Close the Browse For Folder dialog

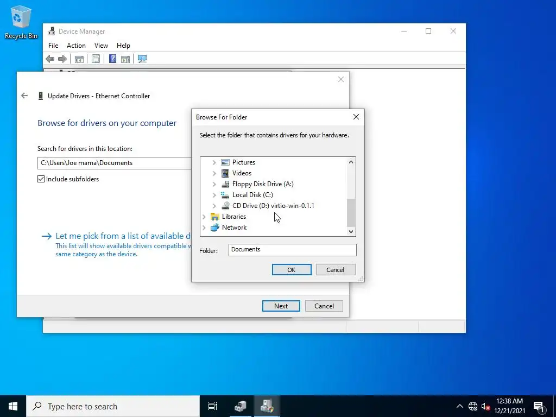356,117
